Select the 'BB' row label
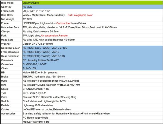Screen dimensions: 163x124 pyautogui.click(x=3, y=73)
